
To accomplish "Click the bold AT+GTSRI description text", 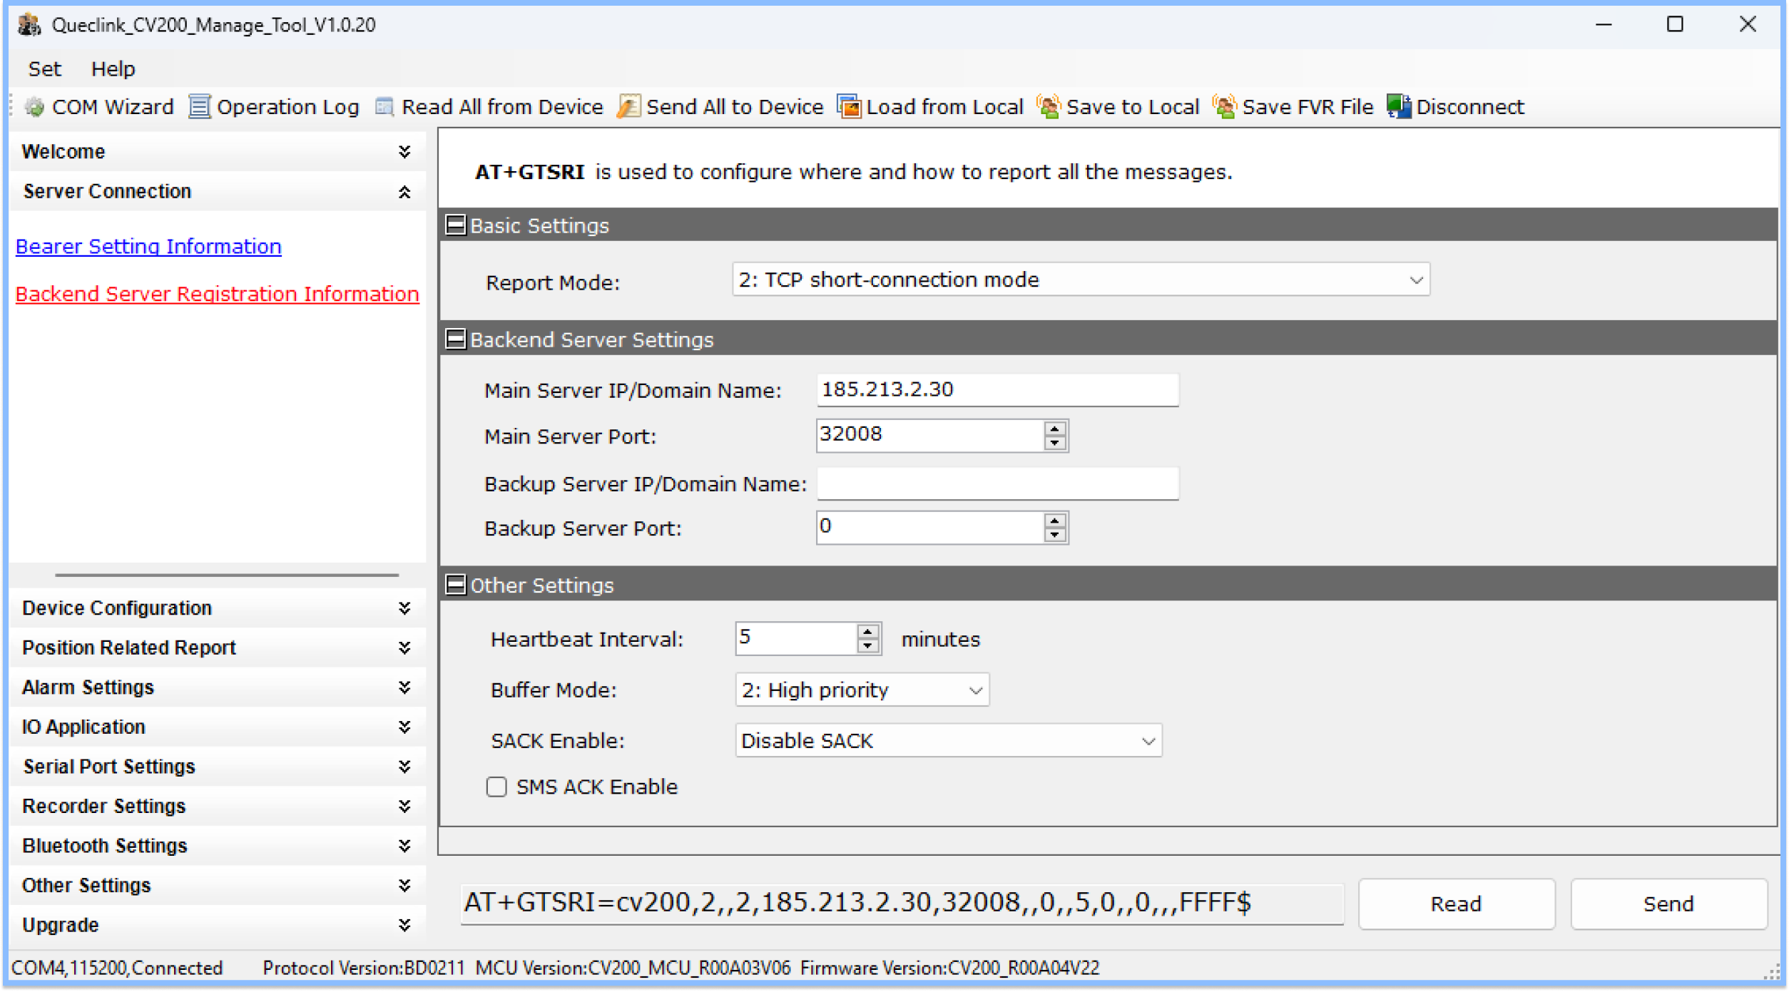I will coord(529,172).
